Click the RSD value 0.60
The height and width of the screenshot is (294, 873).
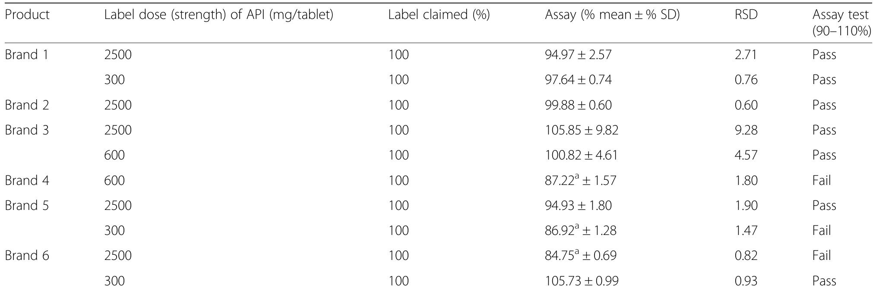pos(746,105)
